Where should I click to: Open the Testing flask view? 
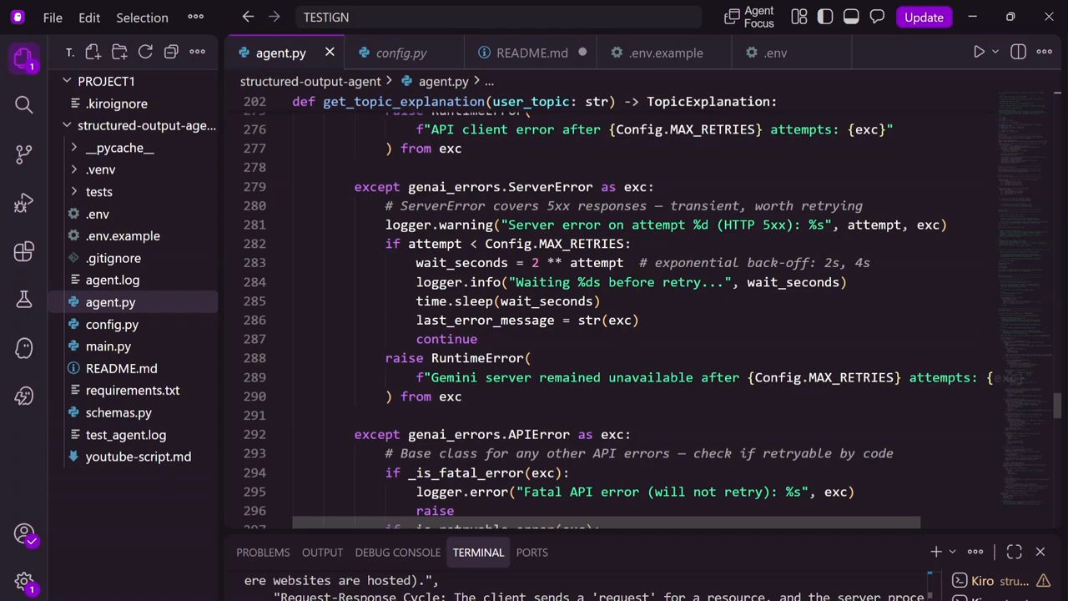click(23, 300)
